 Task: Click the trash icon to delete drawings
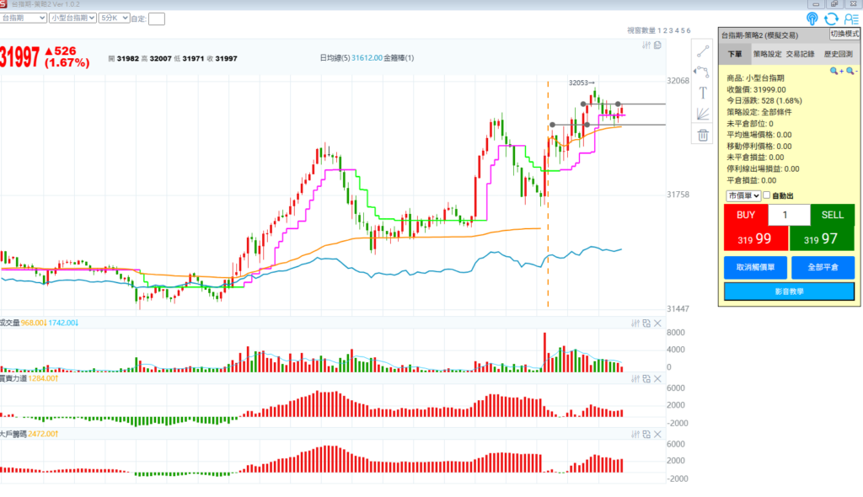703,135
